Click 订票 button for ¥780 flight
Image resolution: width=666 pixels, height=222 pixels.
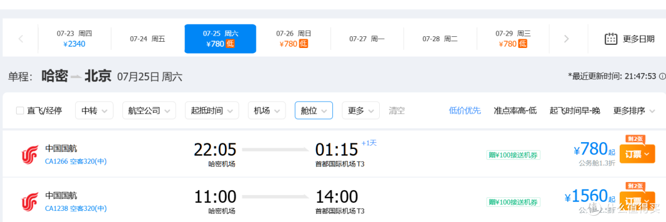pyautogui.click(x=637, y=154)
